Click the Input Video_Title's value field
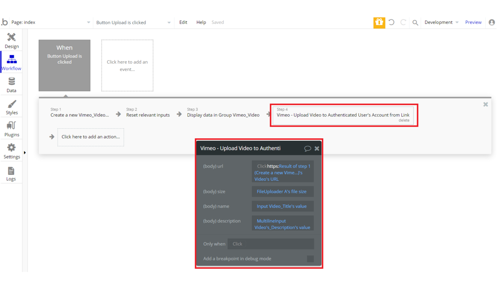Screen dimensions: 501x297 tap(283, 206)
